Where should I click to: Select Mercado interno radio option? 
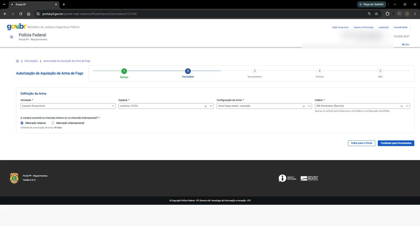[22, 123]
